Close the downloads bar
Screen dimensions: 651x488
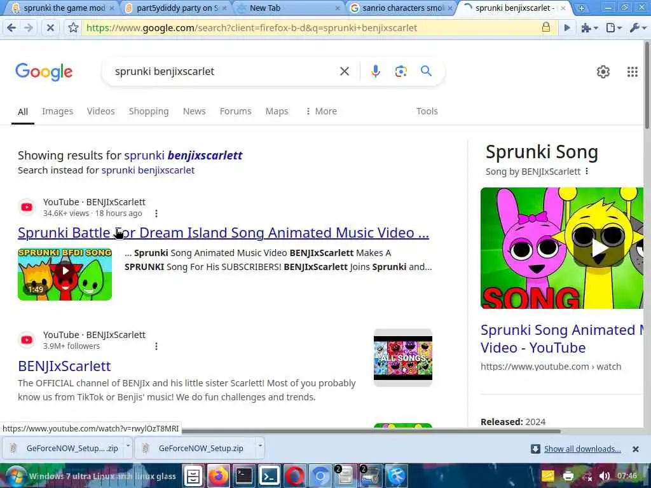click(x=635, y=449)
